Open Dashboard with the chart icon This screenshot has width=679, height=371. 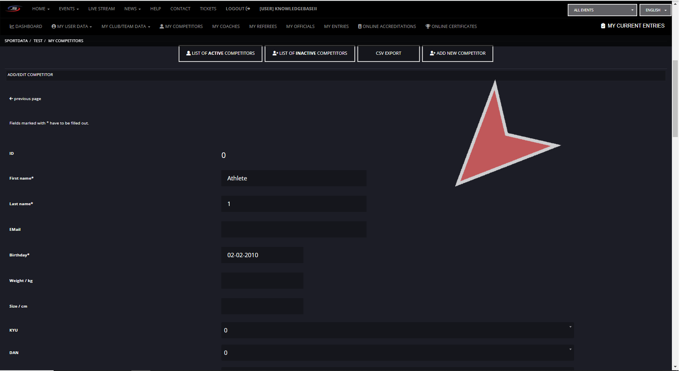coord(26,26)
